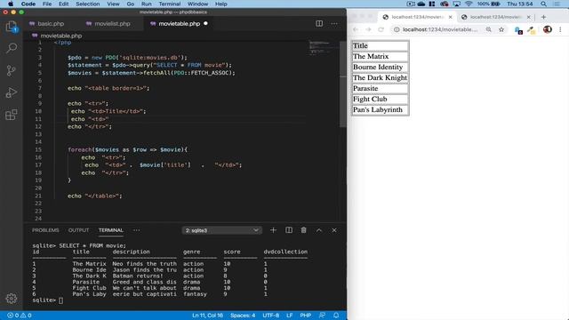569x320 pixels.
Task: Click line 11 echo "<td>" in editor
Action: [90, 119]
